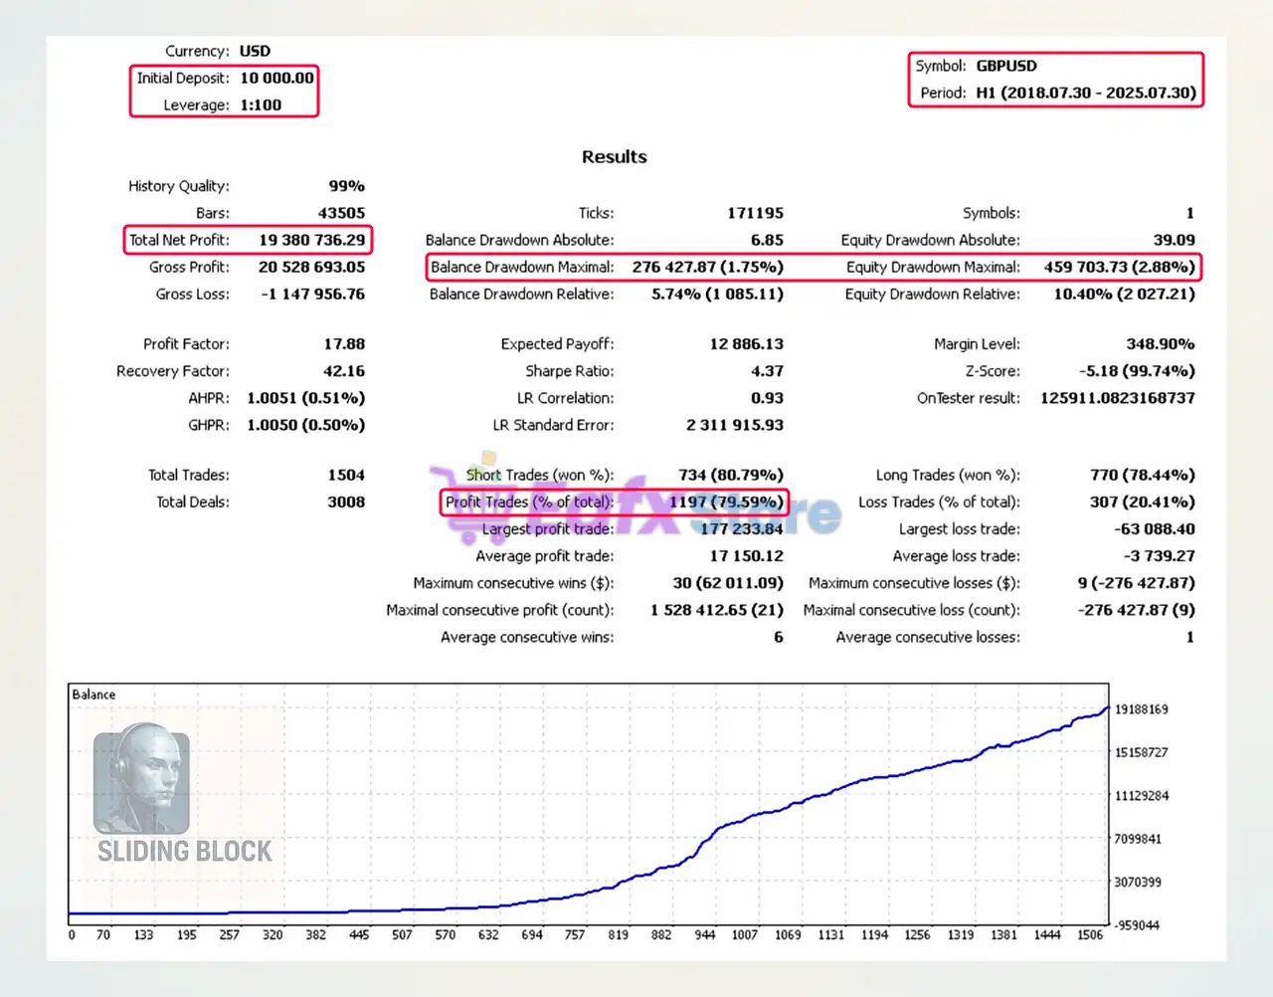
Task: Select Gross Profit value 20 528 693.05
Action: pyautogui.click(x=312, y=267)
